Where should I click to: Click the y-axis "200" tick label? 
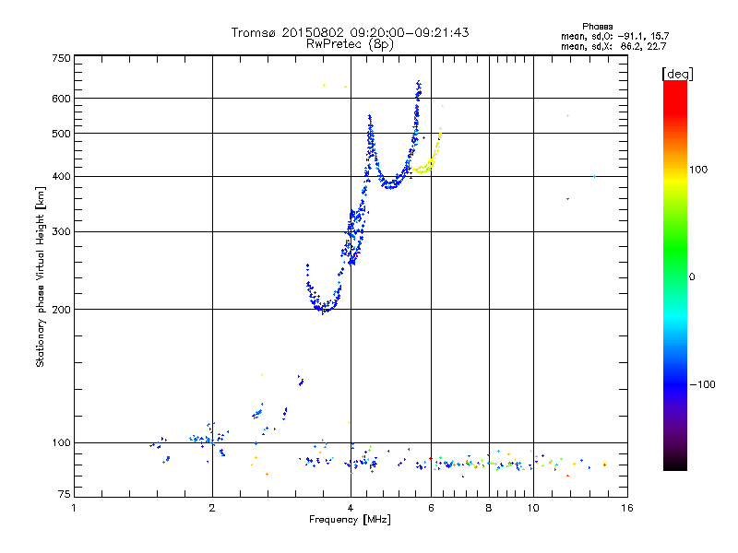(x=61, y=310)
